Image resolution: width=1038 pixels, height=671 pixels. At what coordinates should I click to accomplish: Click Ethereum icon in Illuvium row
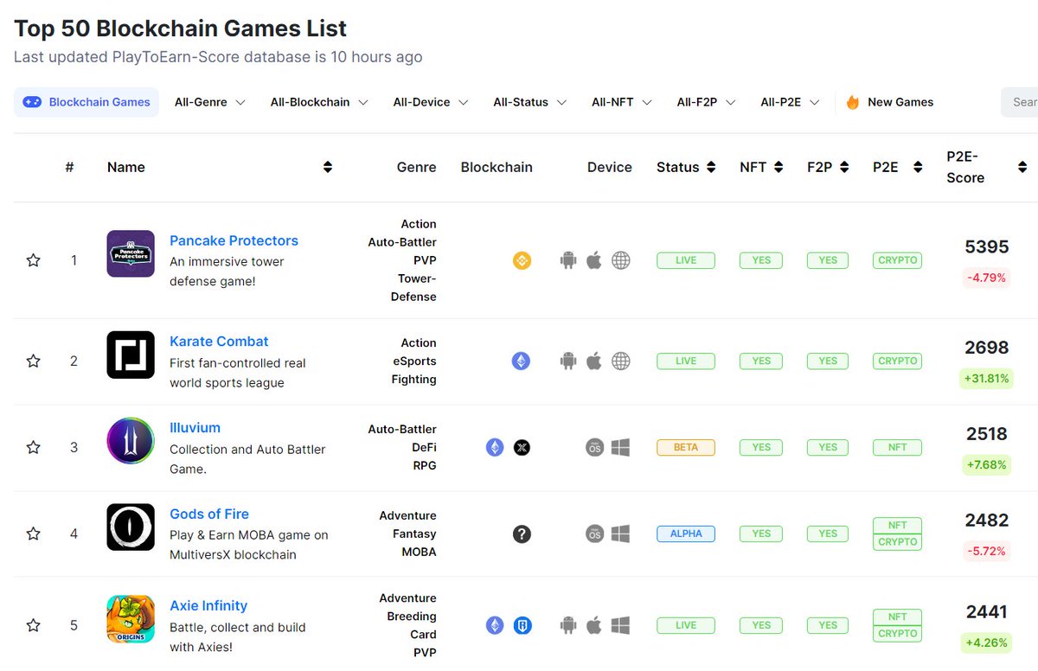[495, 448]
